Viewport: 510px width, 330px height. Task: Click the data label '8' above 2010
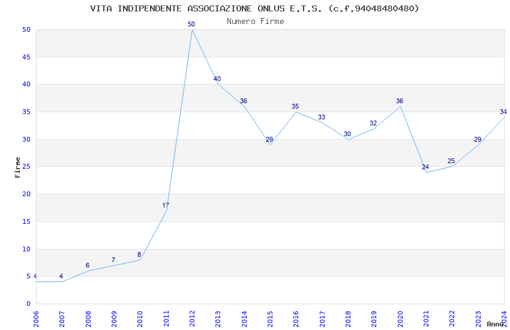click(x=139, y=254)
